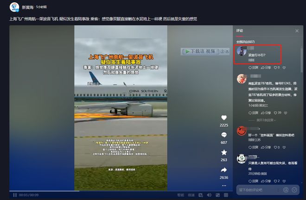This screenshot has height=200, width=306.
Task: Pause the video with the pause button
Action: (x=15, y=195)
